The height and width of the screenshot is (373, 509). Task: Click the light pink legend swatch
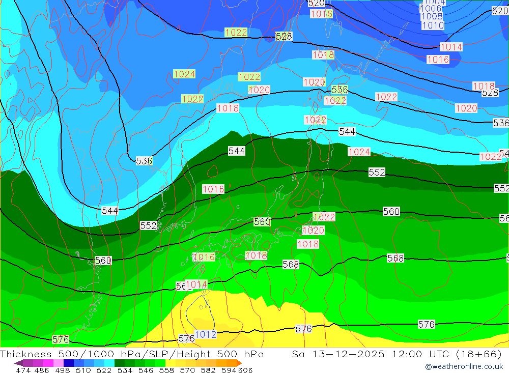(59, 363)
